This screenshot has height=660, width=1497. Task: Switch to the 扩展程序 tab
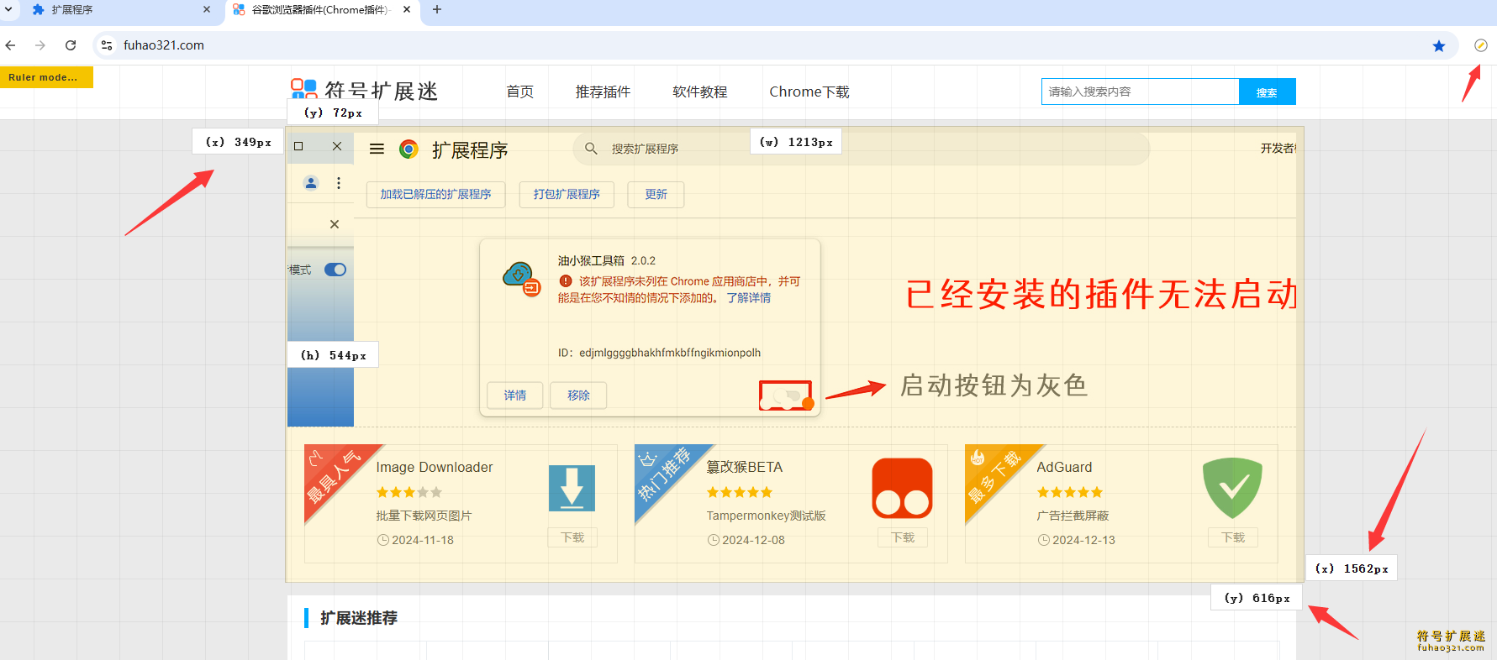pyautogui.click(x=120, y=10)
